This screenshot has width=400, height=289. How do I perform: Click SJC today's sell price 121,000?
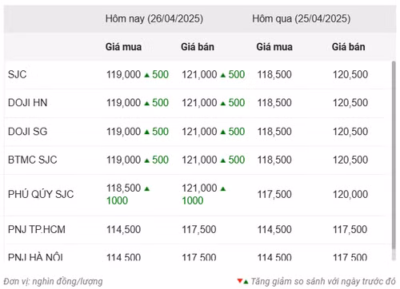(x=199, y=74)
